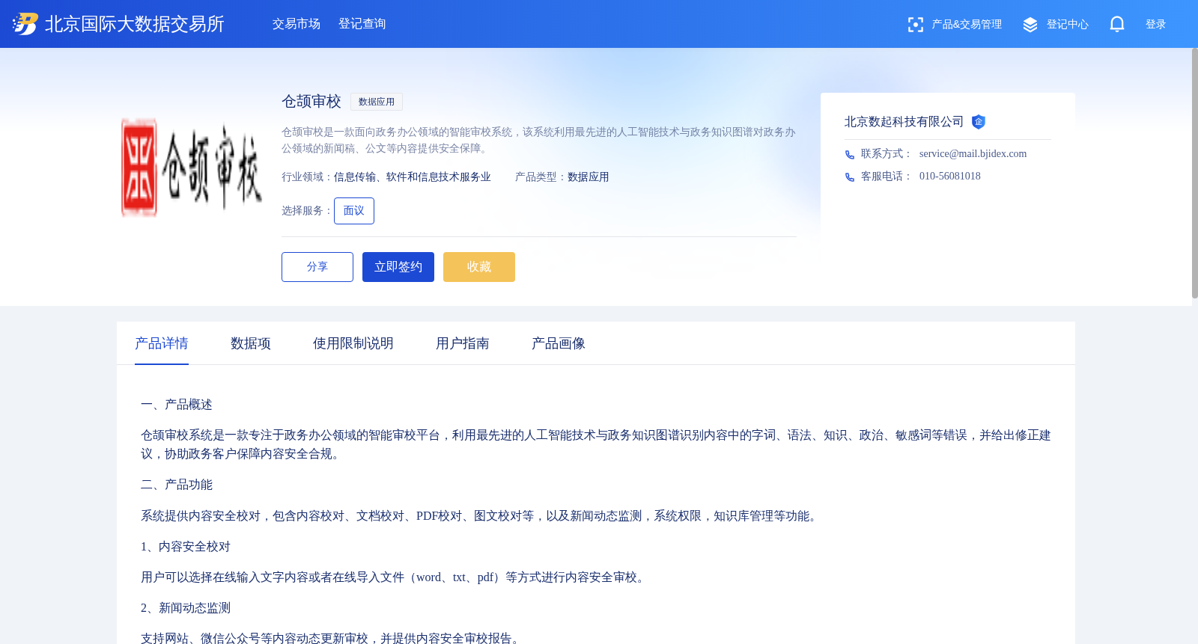The height and width of the screenshot is (644, 1198).
Task: Click the subheading 1、内容安全校对
Action: (x=186, y=547)
